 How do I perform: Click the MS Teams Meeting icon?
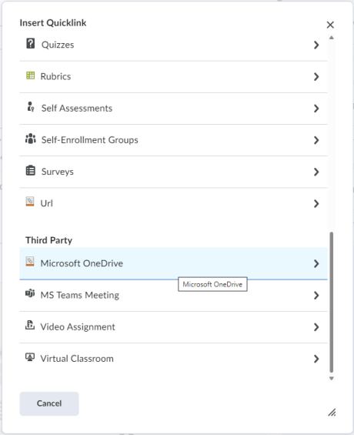[30, 293]
